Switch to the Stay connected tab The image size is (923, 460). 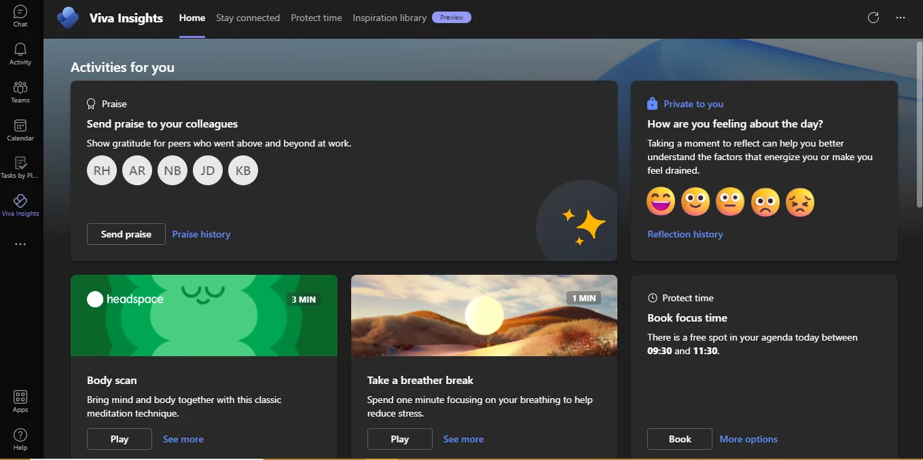pos(248,18)
